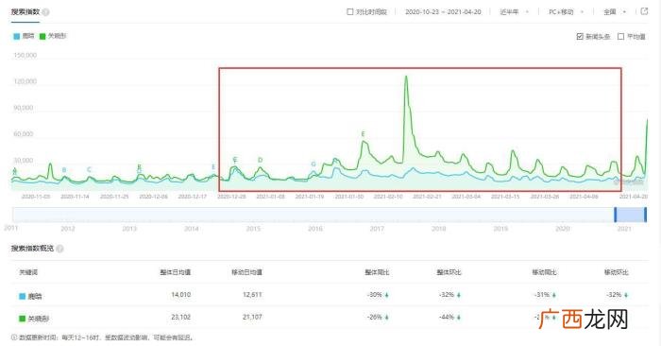This screenshot has height=346, width=661.
Task: Click down arrow next to -26% value
Action: [x=386, y=318]
